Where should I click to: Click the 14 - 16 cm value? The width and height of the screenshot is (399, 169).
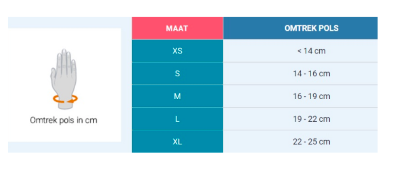tap(312, 73)
